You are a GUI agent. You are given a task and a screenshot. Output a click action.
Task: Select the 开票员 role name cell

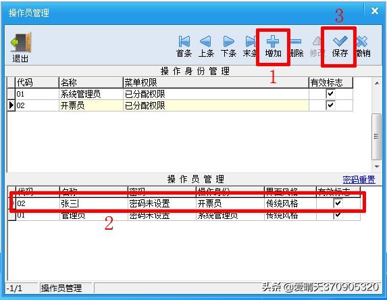(x=91, y=105)
